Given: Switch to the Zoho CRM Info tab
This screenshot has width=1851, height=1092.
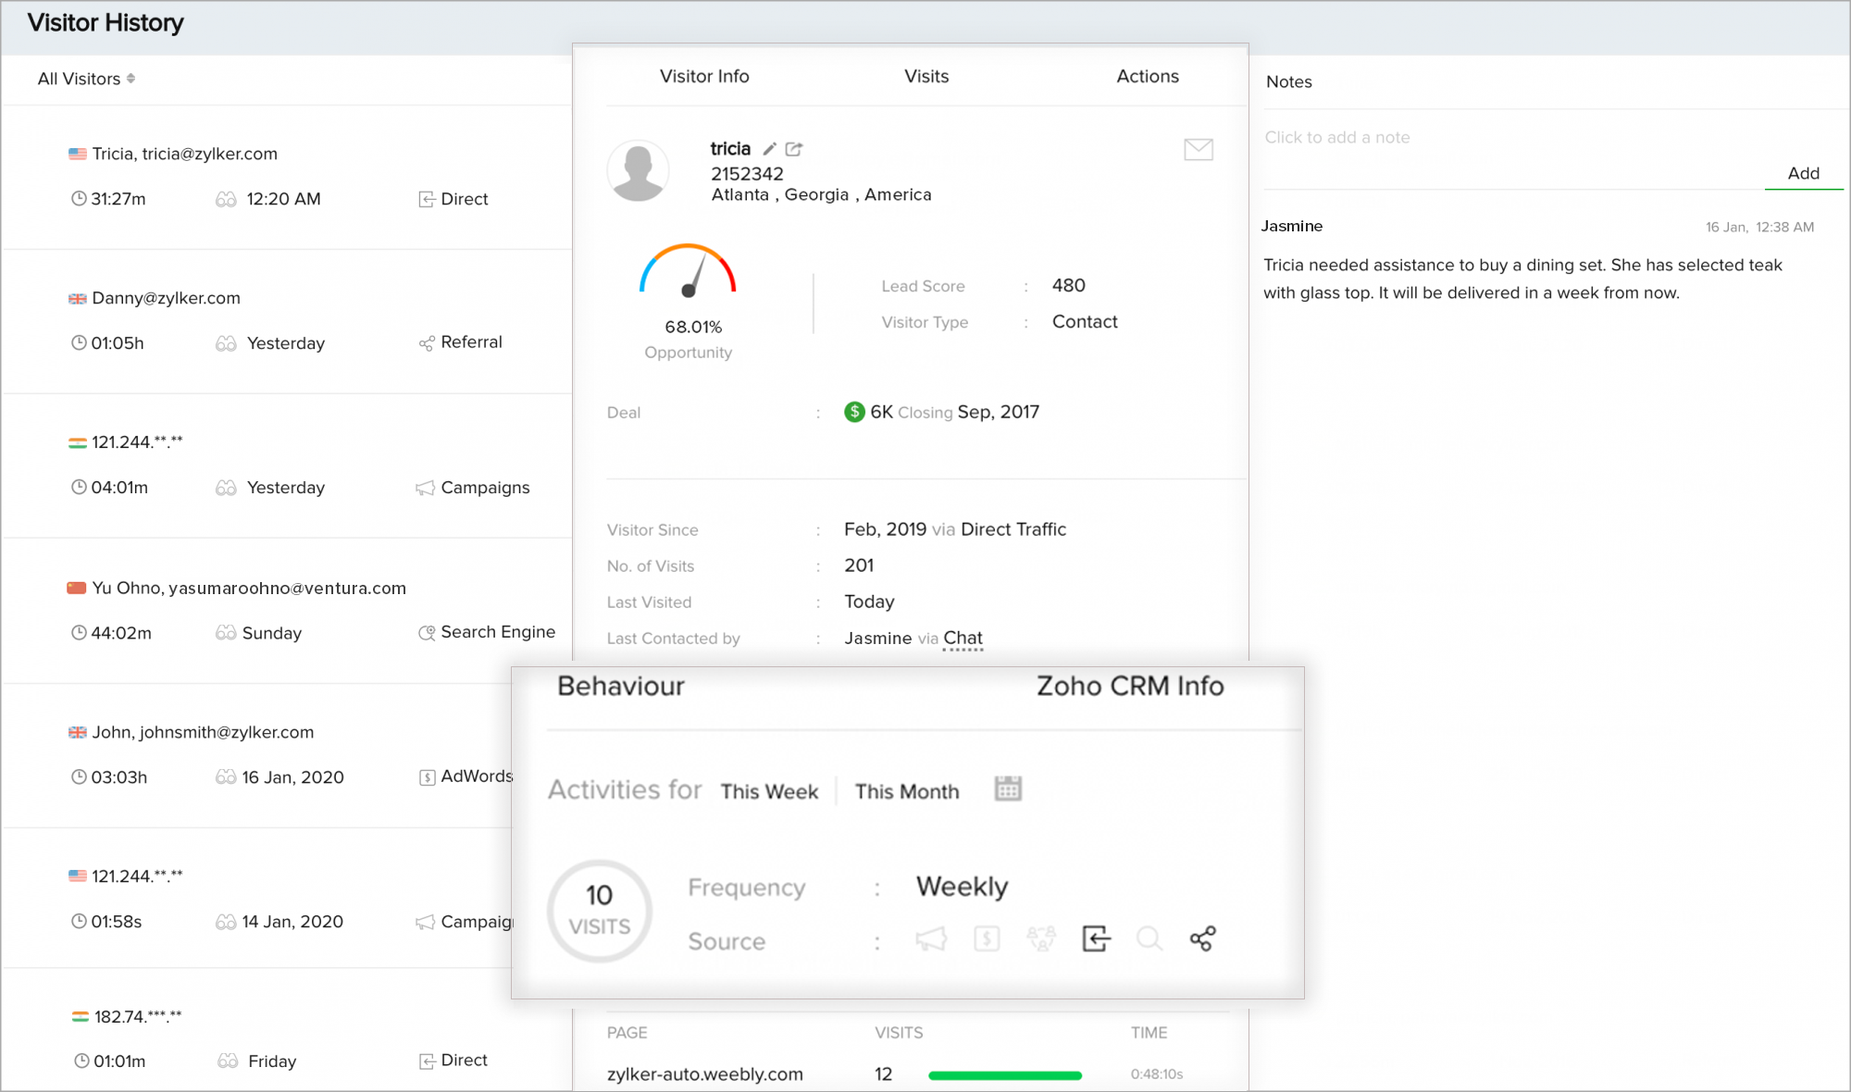Looking at the screenshot, I should point(1130,687).
